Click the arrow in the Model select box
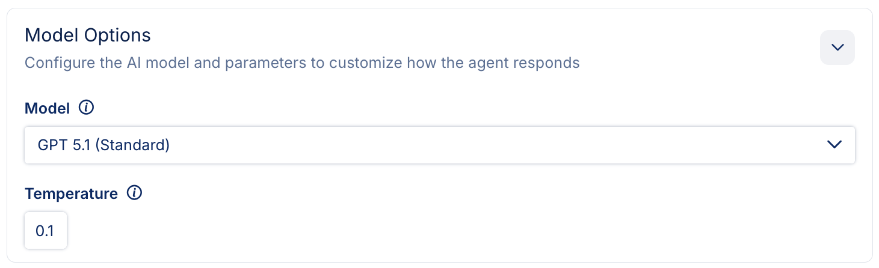 point(833,145)
